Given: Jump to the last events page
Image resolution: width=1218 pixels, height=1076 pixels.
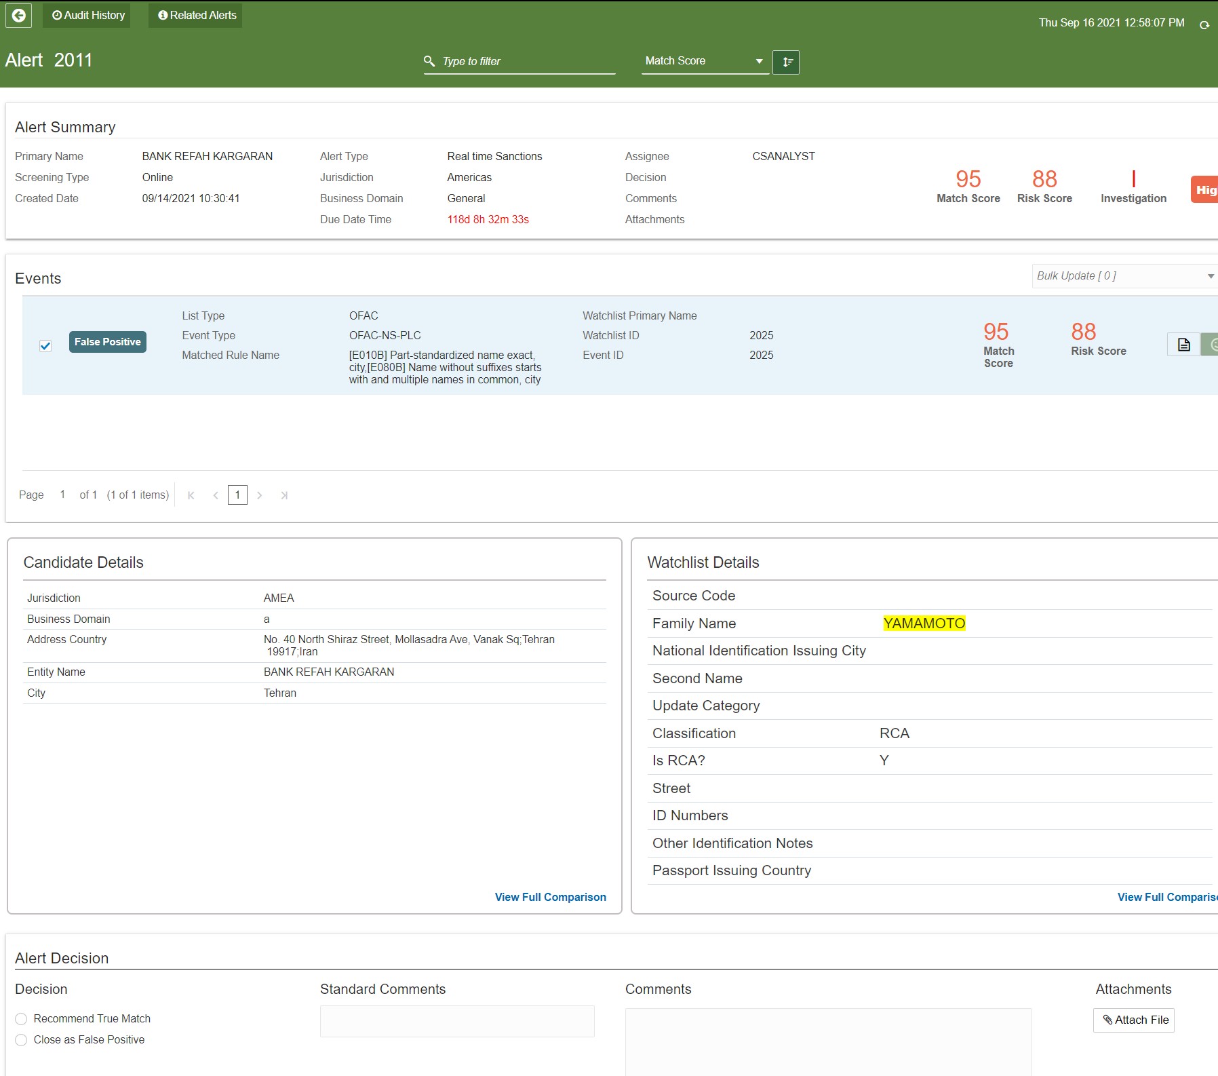Looking at the screenshot, I should pyautogui.click(x=284, y=495).
